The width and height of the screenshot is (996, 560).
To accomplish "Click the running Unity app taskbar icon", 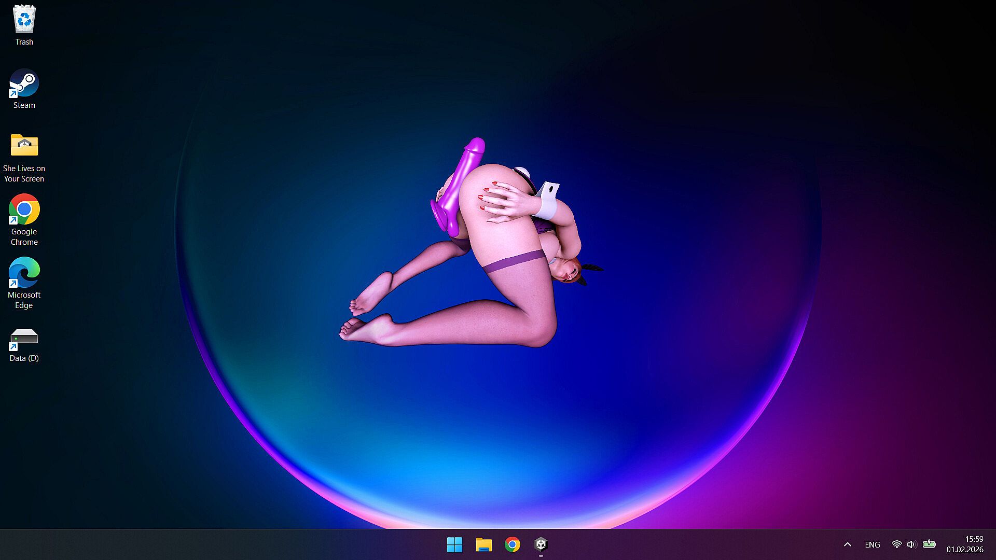I will 541,544.
